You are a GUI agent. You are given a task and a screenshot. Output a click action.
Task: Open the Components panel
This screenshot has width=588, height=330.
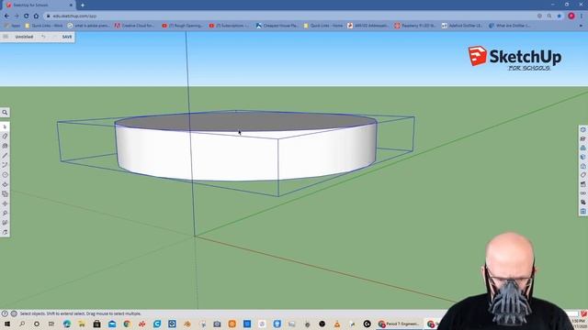tap(583, 148)
